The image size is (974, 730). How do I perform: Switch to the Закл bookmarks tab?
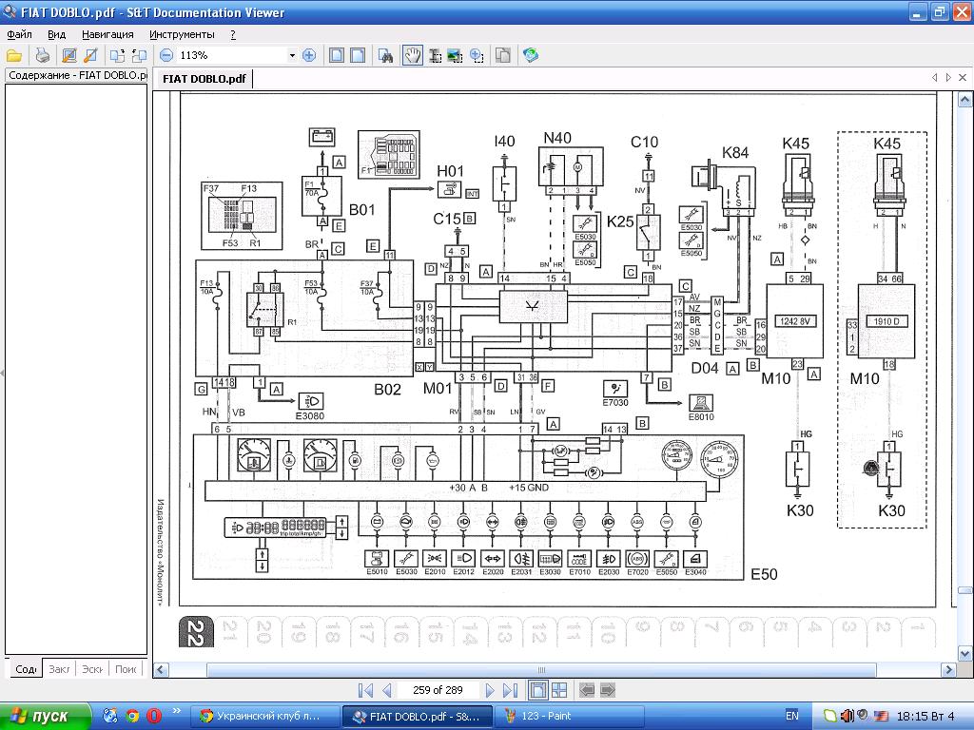(60, 669)
